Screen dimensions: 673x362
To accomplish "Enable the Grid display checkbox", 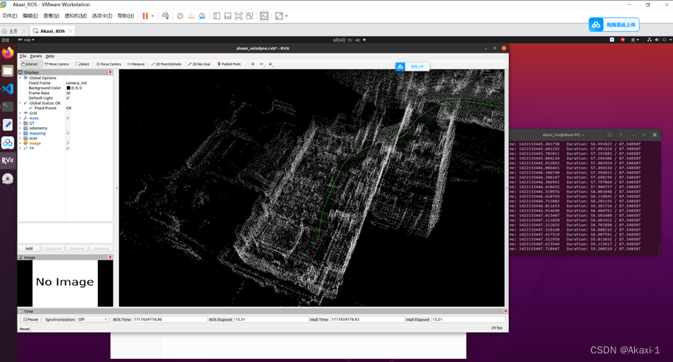I will point(68,113).
